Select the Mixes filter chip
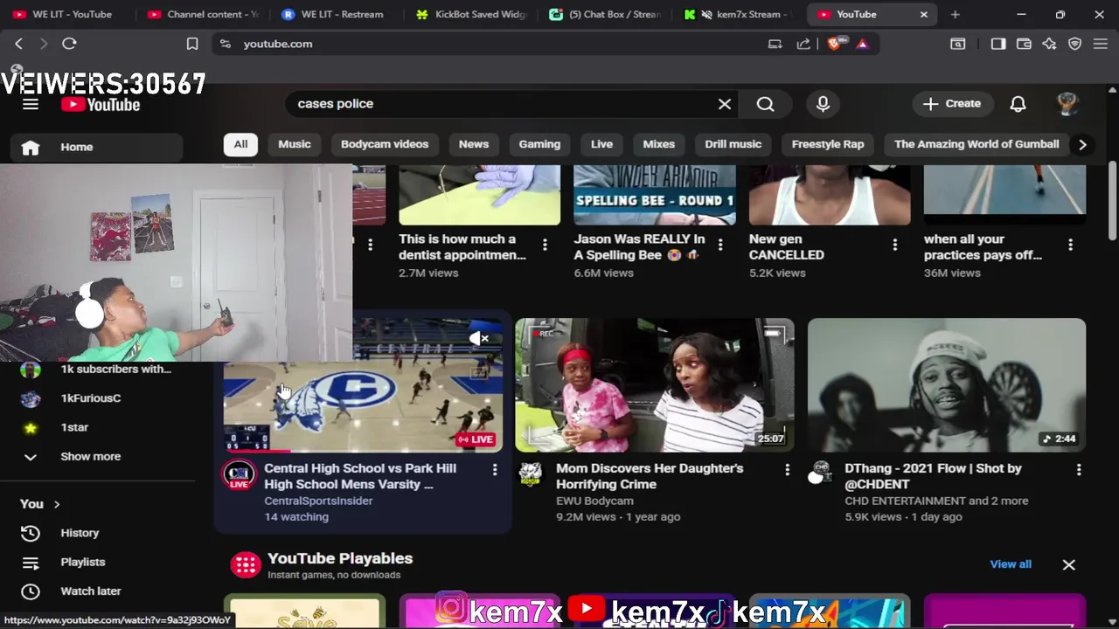Image resolution: width=1119 pixels, height=629 pixels. pos(659,144)
